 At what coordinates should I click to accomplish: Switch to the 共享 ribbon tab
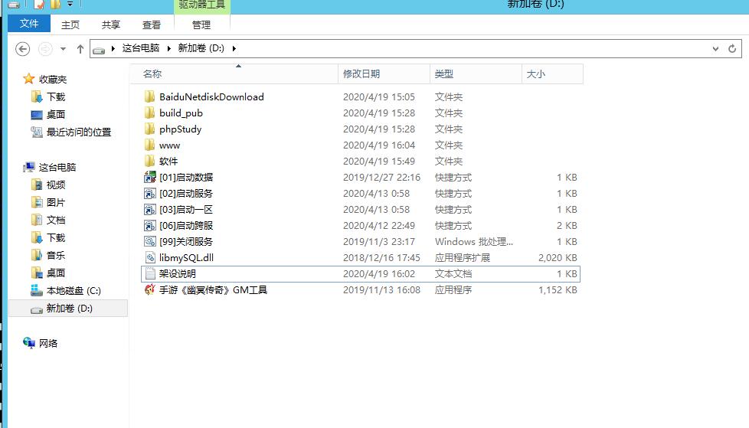111,25
